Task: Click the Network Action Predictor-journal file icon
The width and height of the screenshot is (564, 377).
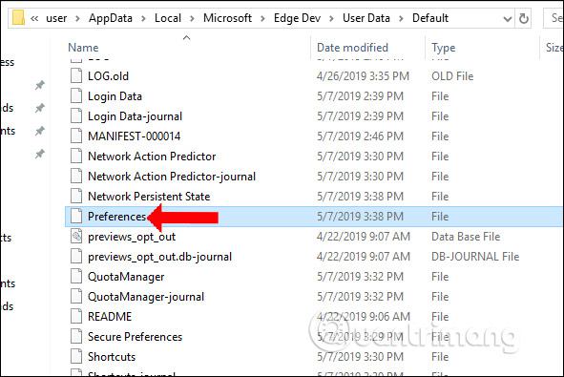Action: [x=76, y=177]
